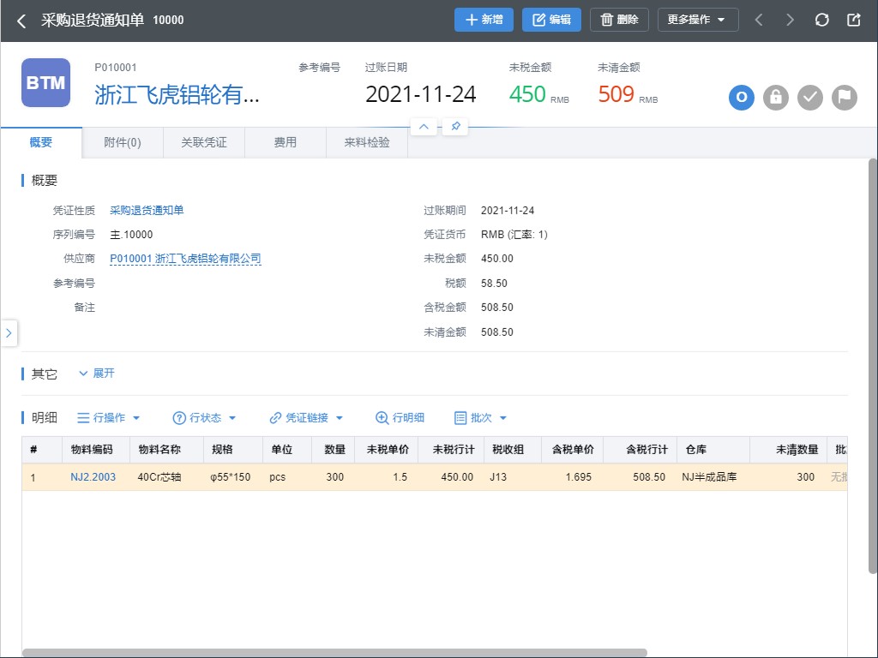
Task: Switch to the 关联凭证 tab
Action: pyautogui.click(x=204, y=143)
